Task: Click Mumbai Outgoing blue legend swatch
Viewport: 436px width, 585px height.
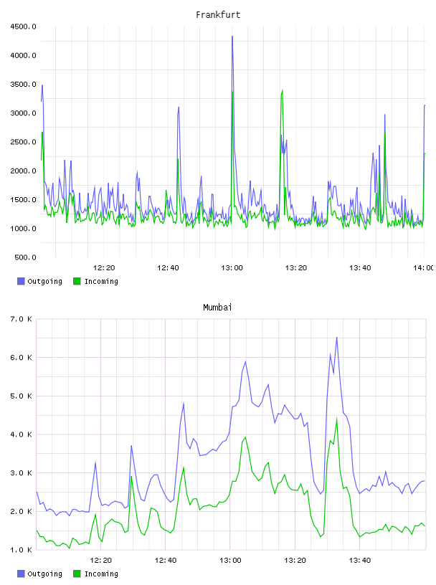Action: coord(21,574)
